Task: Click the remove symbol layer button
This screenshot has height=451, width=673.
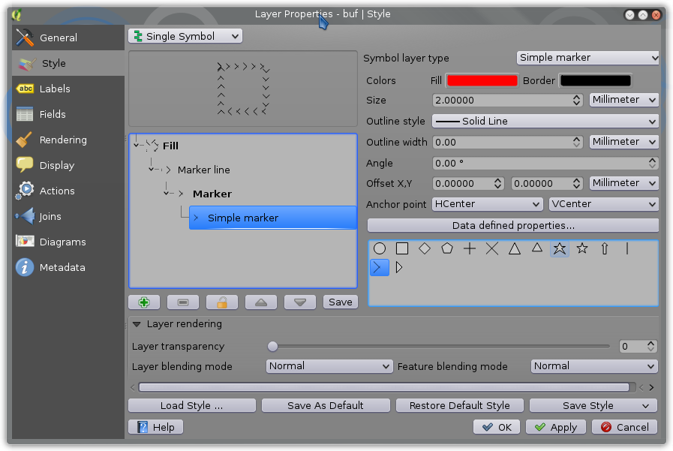Action: (183, 302)
